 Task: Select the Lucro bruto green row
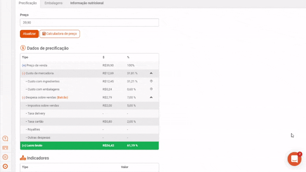90,146
